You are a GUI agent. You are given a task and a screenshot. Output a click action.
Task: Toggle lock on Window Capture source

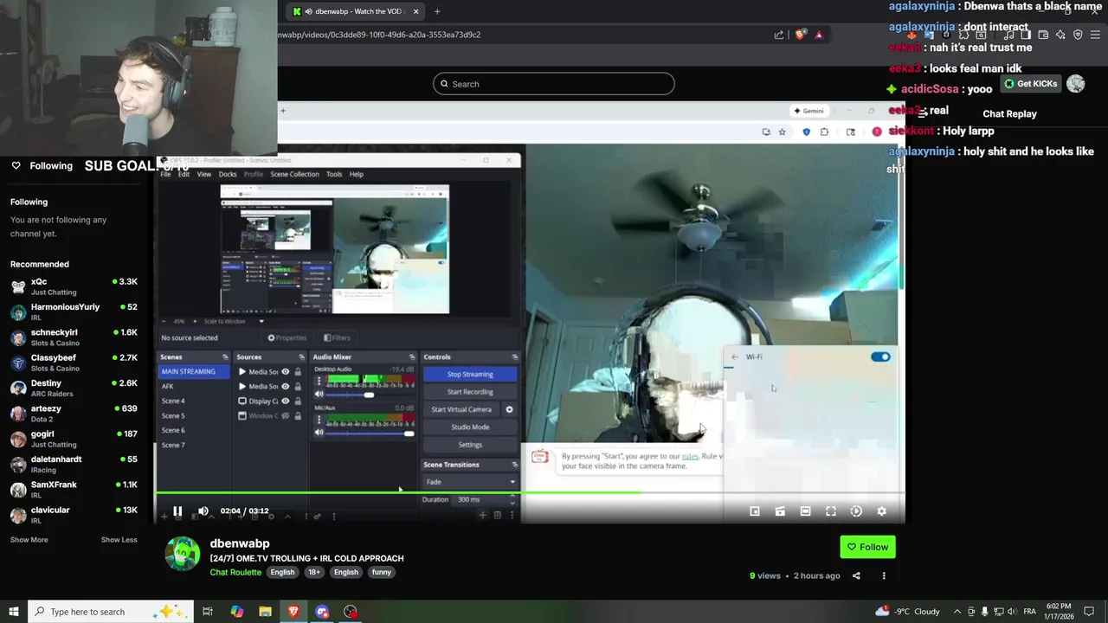point(298,416)
